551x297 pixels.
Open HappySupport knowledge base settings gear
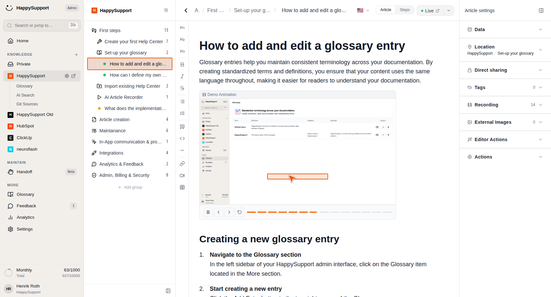pyautogui.click(x=67, y=76)
